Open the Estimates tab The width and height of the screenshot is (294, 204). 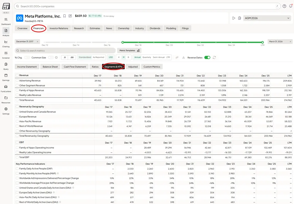[95, 28]
